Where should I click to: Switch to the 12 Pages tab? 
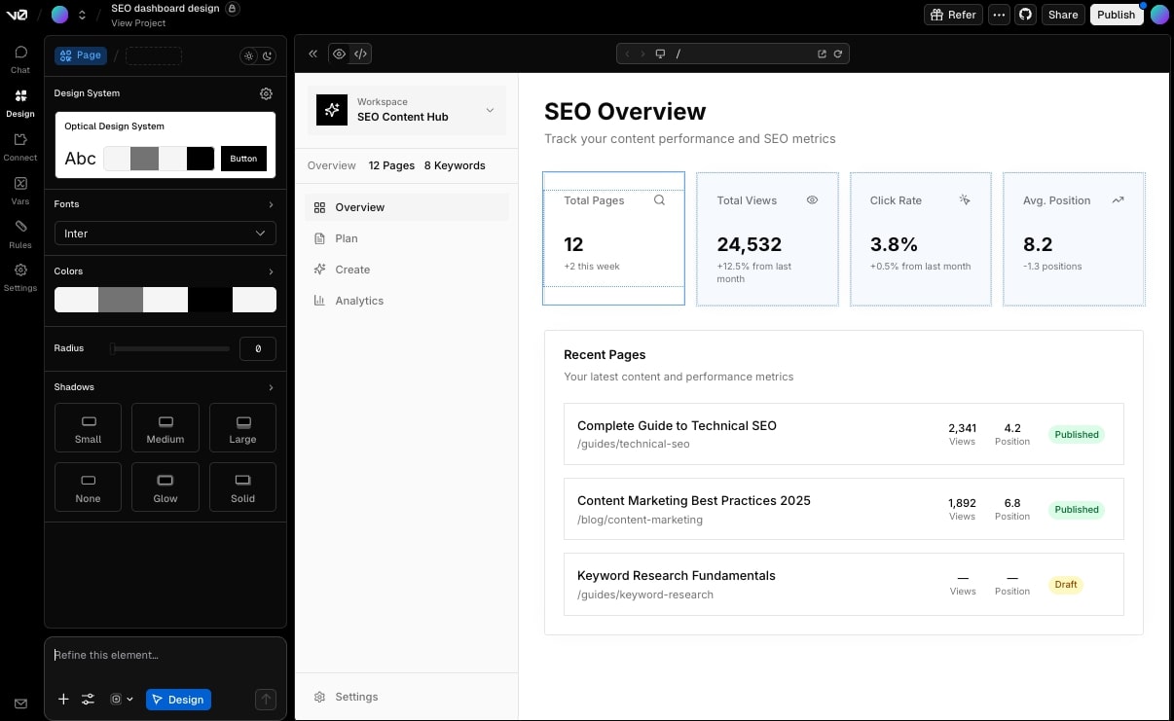coord(391,165)
